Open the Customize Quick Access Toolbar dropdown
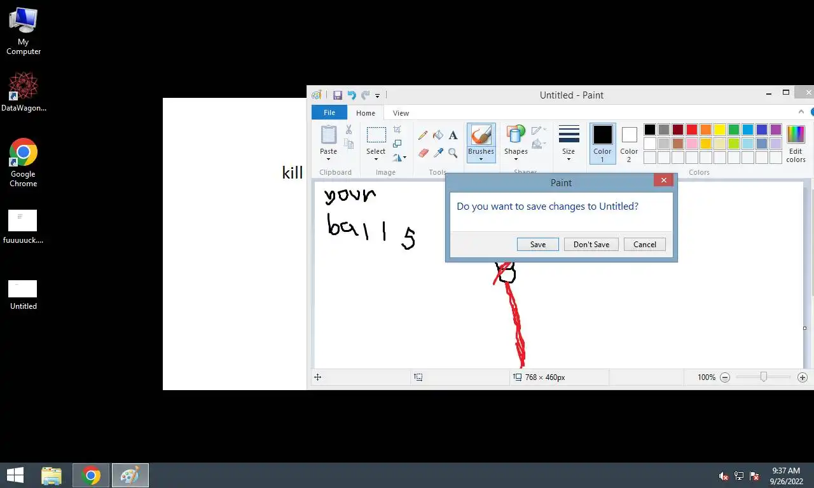 pos(377,95)
